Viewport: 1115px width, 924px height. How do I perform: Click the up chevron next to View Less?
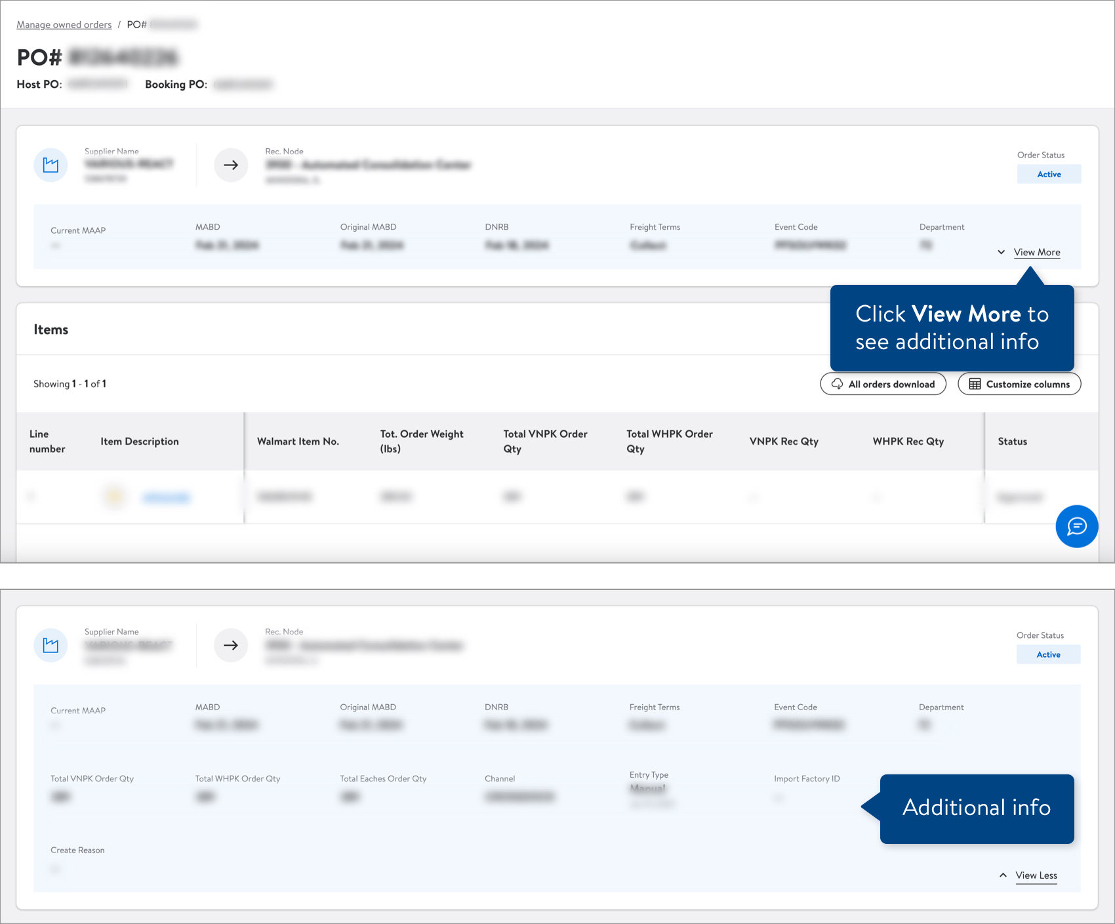pyautogui.click(x=1003, y=875)
